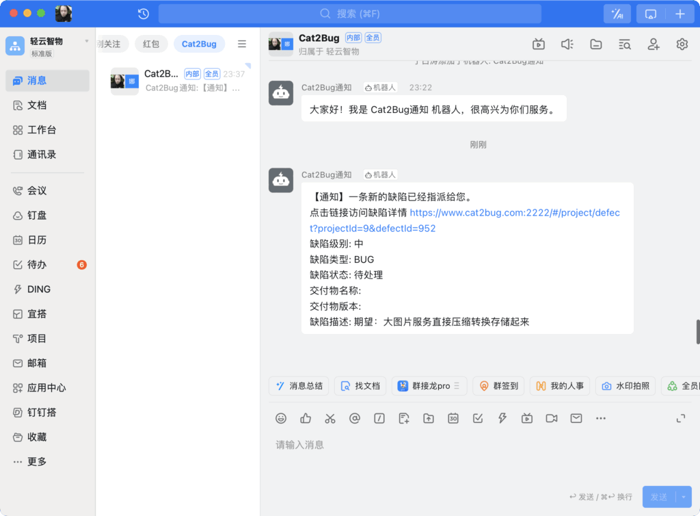700x516 pixels.
Task: Open 工作台 in the sidebar
Action: pyautogui.click(x=47, y=129)
